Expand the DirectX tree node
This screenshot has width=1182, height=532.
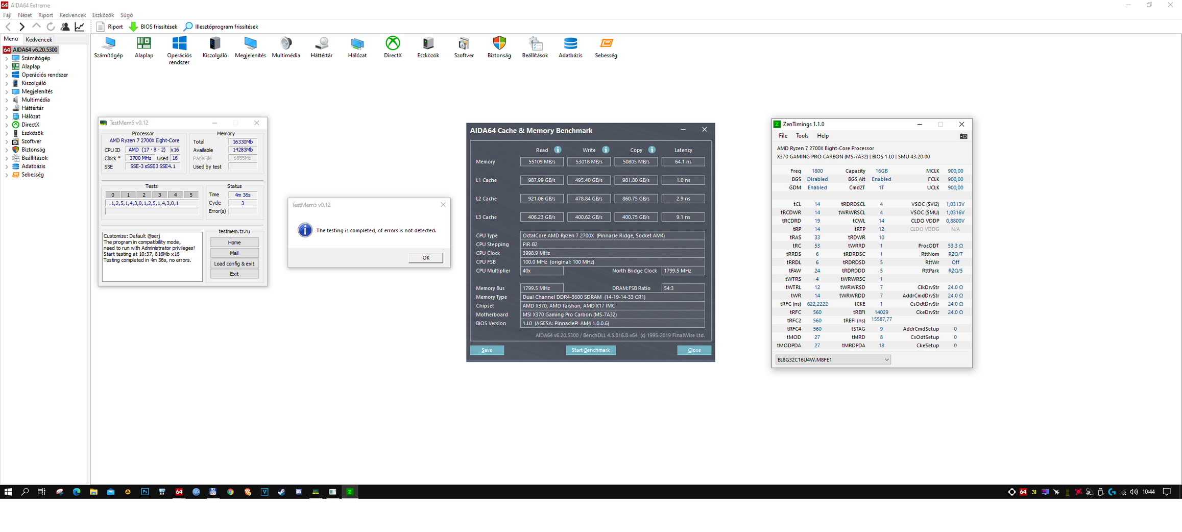[7, 125]
